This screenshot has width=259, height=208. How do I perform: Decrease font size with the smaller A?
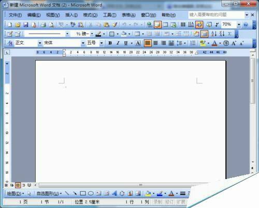point(242,43)
